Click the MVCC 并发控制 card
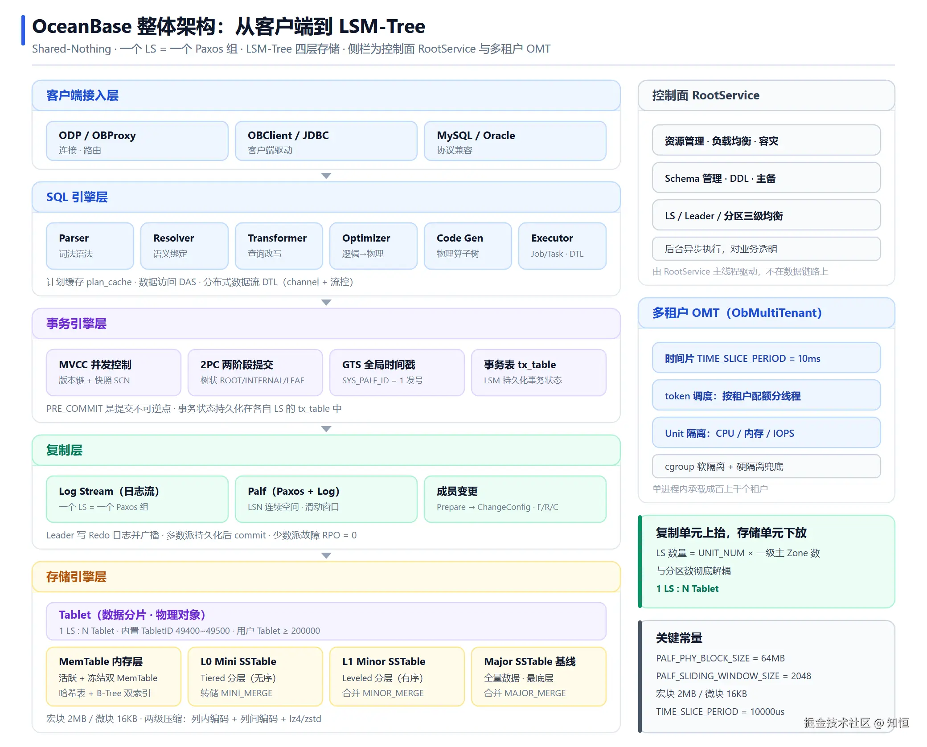Screen dimensions: 927x747 114,373
